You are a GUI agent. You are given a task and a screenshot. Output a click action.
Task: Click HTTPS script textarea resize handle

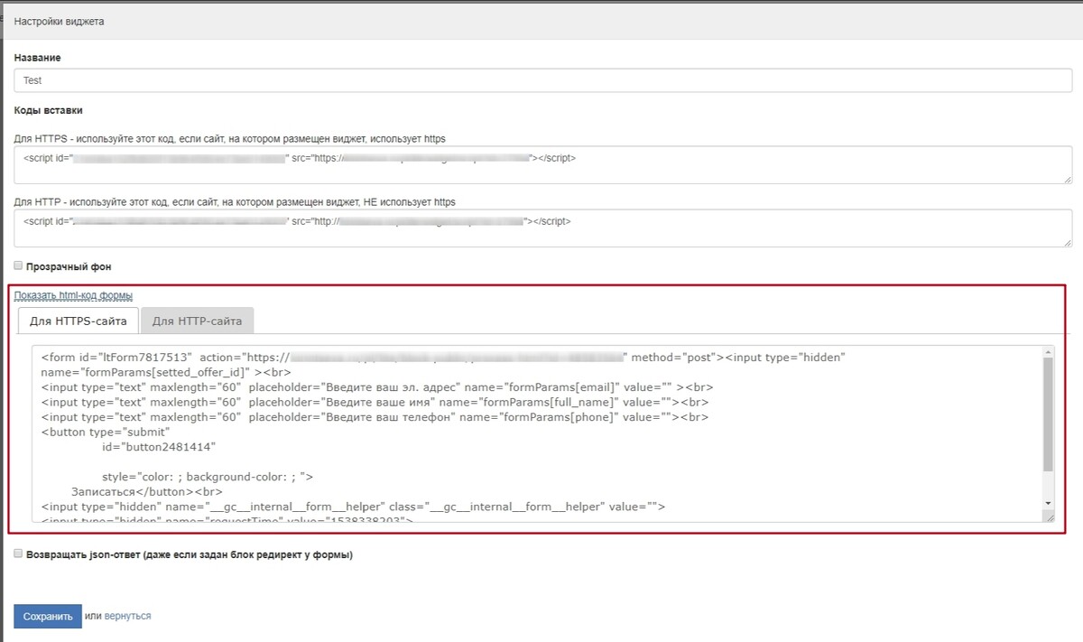(1067, 179)
